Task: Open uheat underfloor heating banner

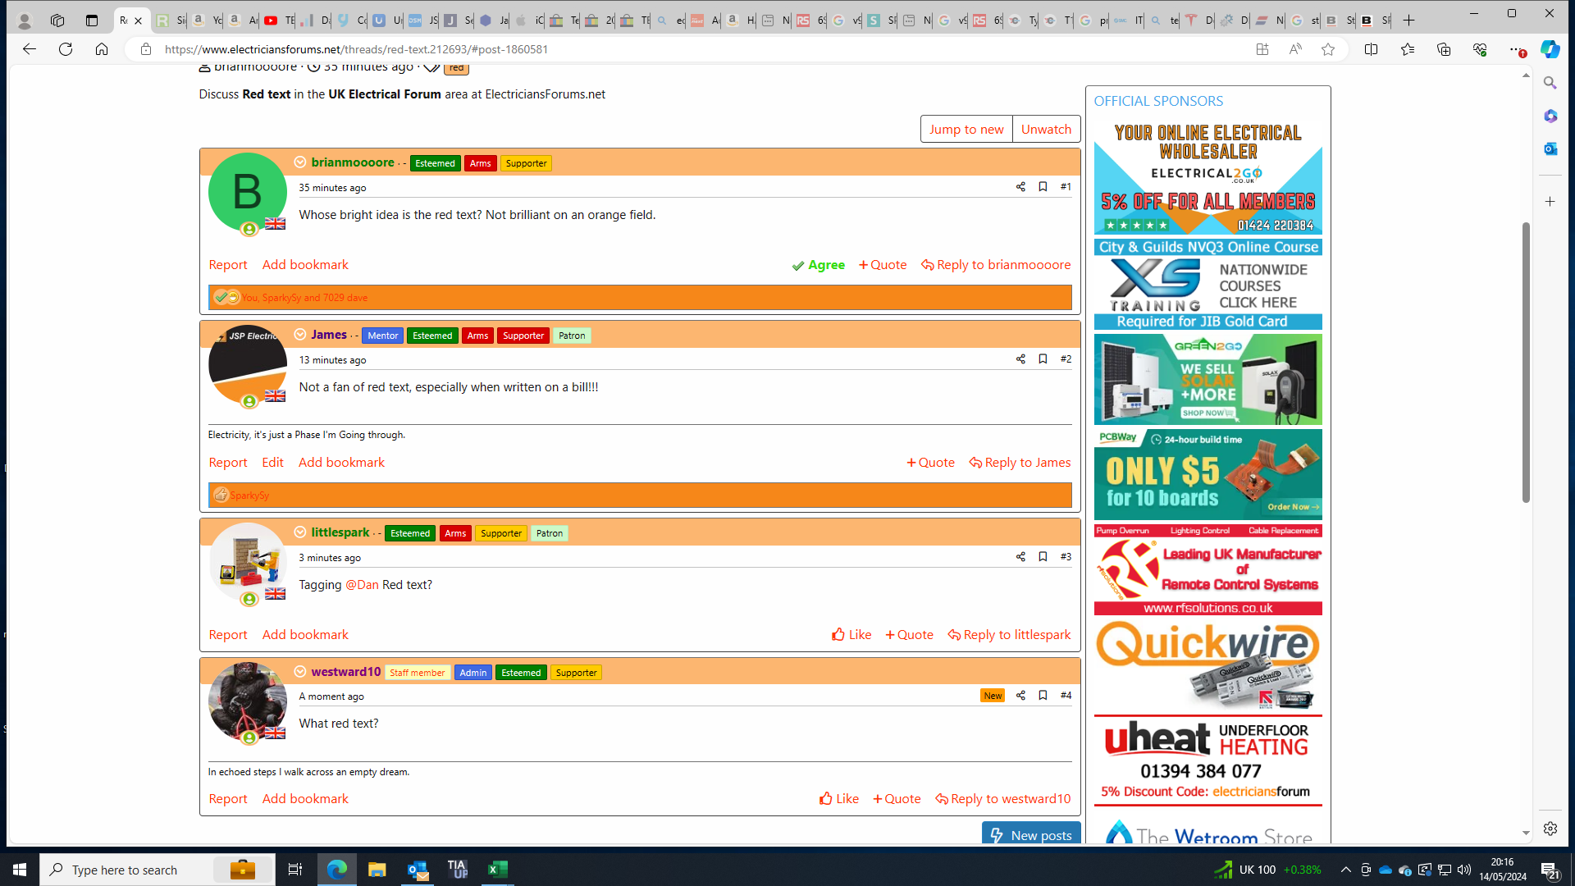Action: pyautogui.click(x=1207, y=760)
